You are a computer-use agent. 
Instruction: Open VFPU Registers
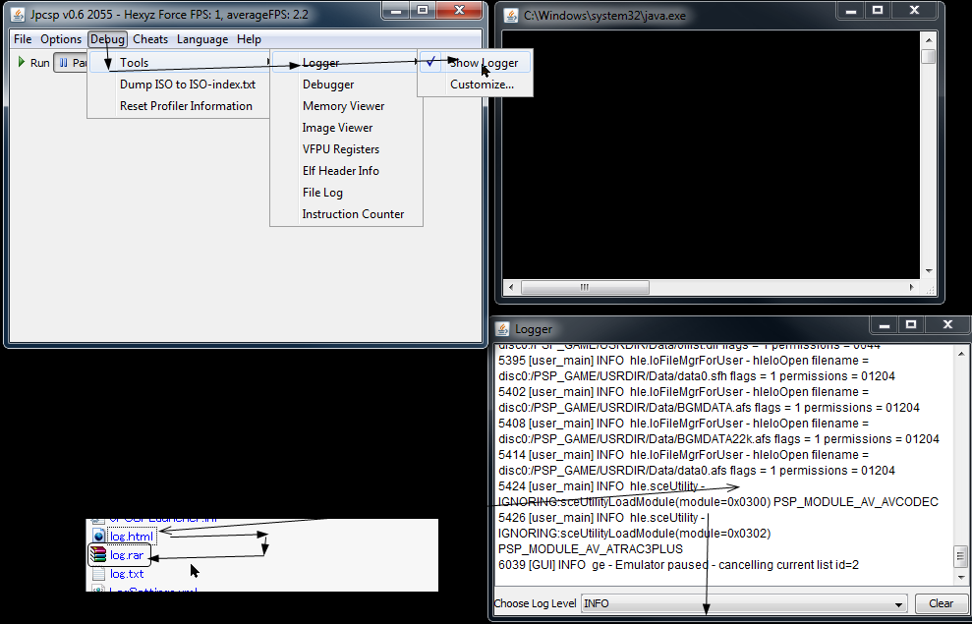(347, 149)
